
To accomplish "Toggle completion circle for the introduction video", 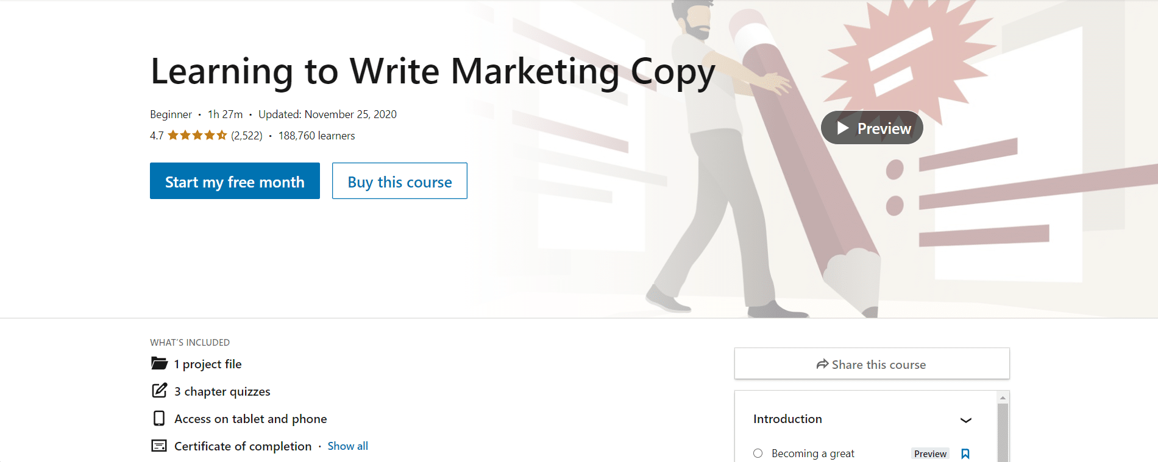I will coord(758,453).
